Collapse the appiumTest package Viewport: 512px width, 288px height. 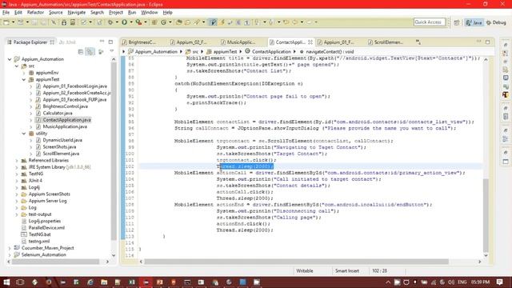pos(24,79)
